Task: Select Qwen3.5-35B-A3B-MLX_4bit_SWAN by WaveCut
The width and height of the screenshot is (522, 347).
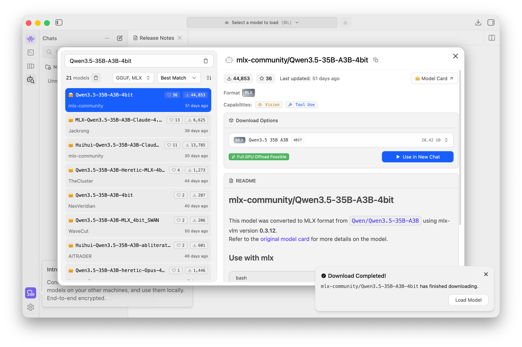Action: [138, 225]
